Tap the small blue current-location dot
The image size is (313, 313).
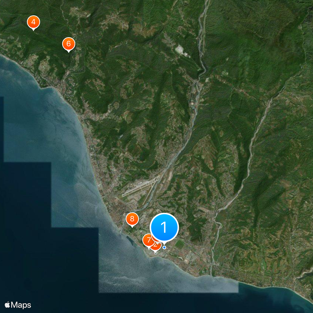tap(164, 248)
